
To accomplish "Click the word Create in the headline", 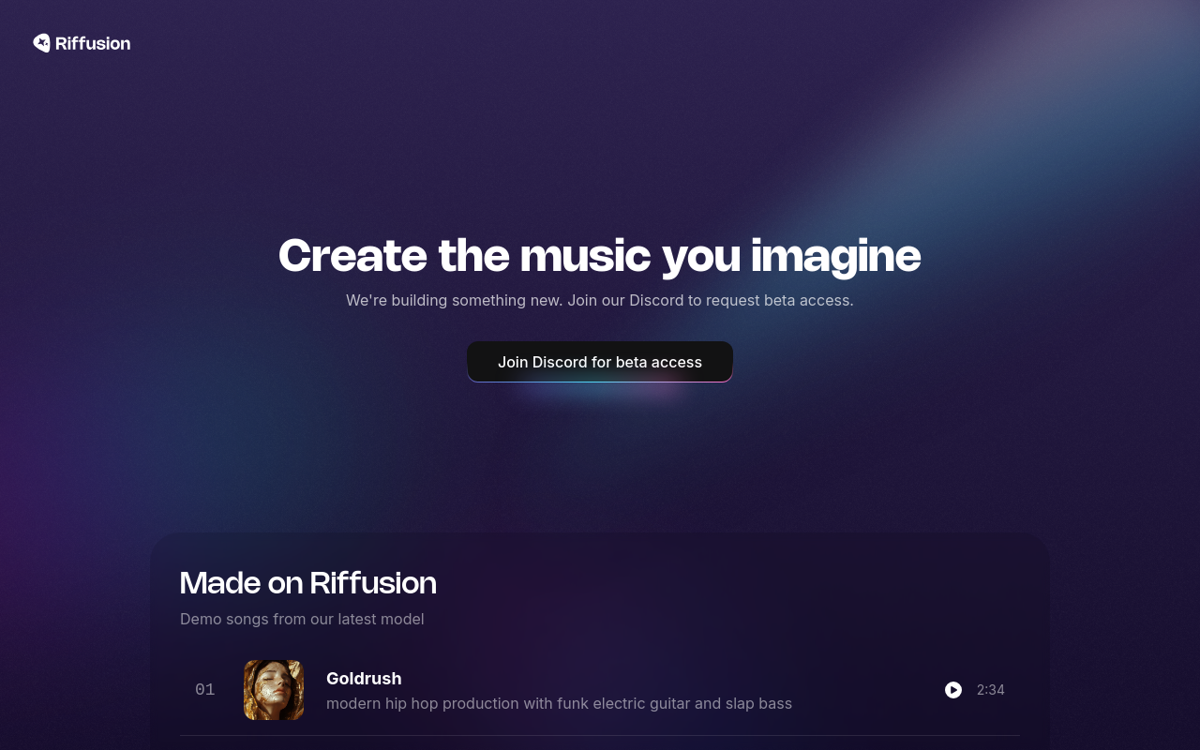I will (x=352, y=255).
